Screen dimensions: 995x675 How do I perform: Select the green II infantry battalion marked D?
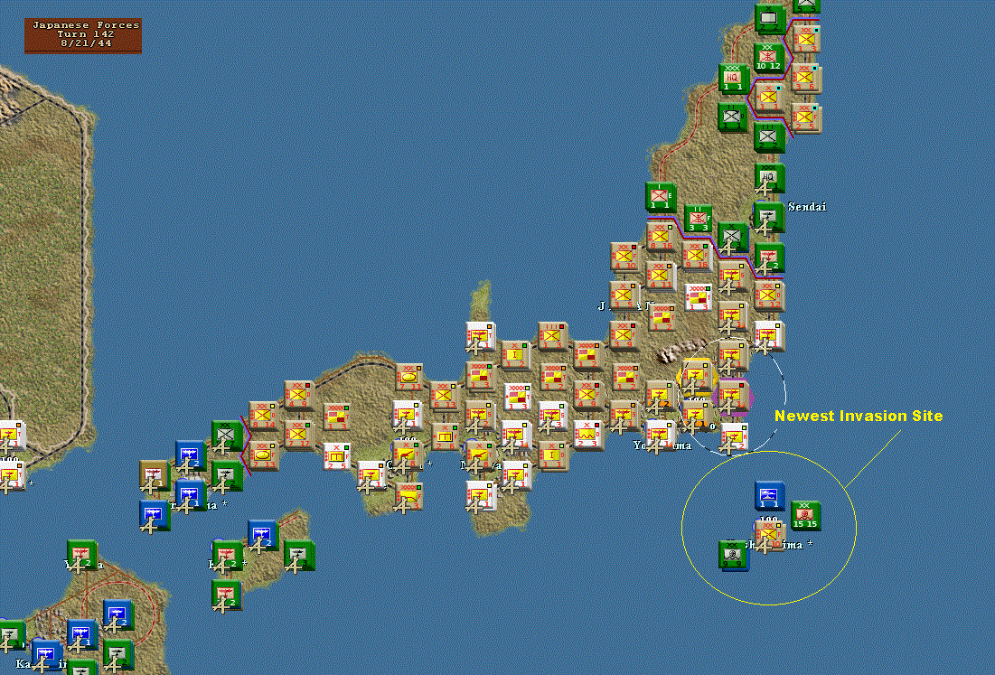point(733,117)
